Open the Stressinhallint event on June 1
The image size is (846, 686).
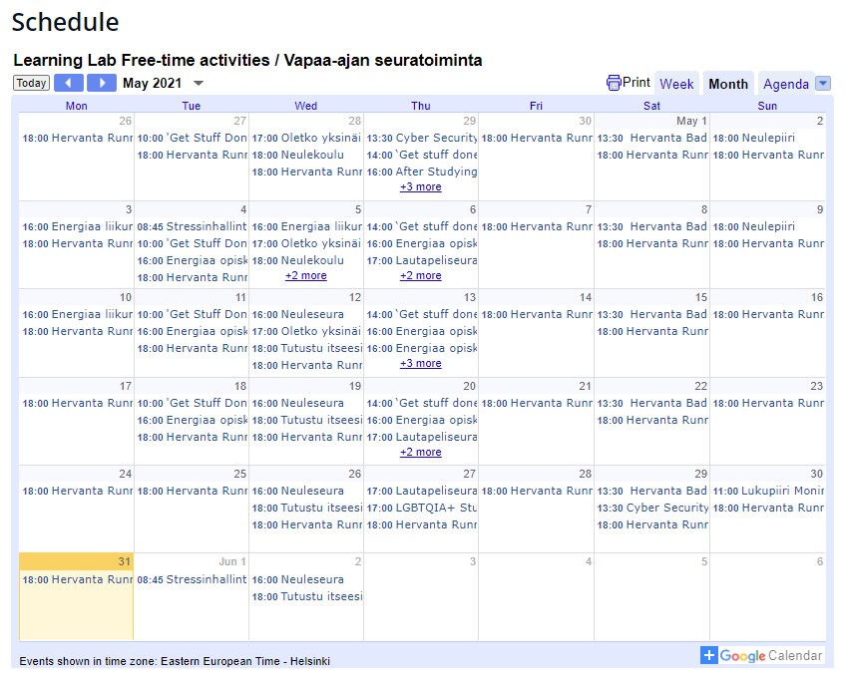coord(190,579)
